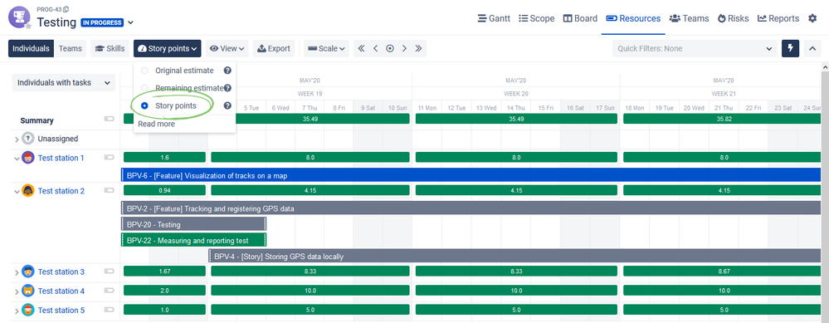This screenshot has width=829, height=323.
Task: Open Test station 4 name link
Action: pyautogui.click(x=61, y=291)
